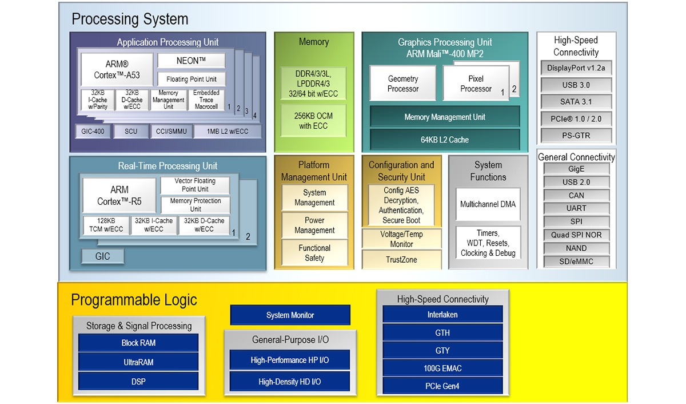Click the Geometry Processor box
Image resolution: width=686 pixels, height=404 pixels.
[402, 84]
